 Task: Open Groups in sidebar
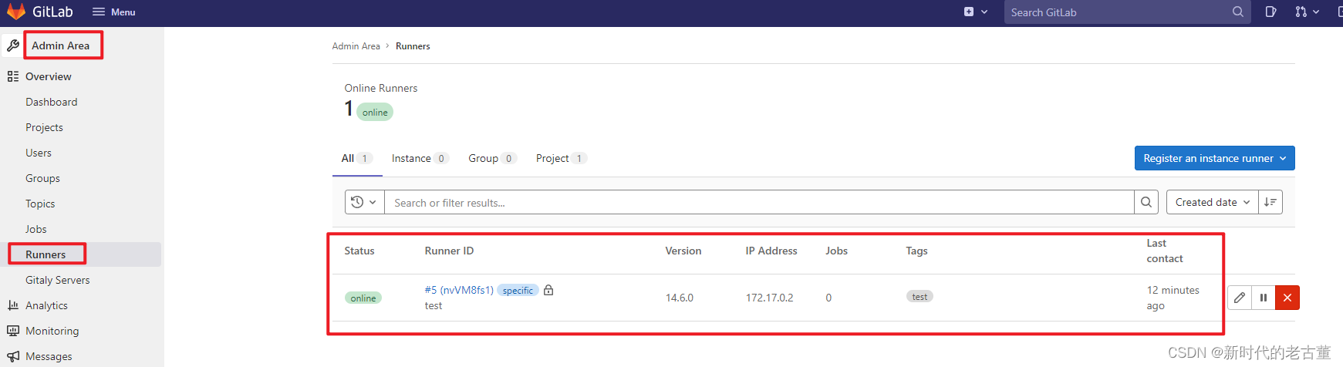pyautogui.click(x=42, y=178)
